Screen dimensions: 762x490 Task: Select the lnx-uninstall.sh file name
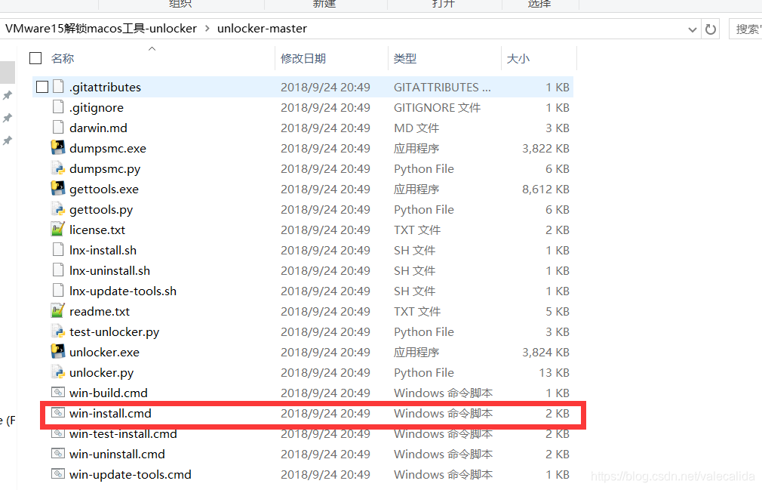tap(110, 270)
